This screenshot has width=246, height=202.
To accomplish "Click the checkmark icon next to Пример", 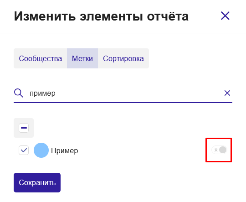I will coord(24,150).
